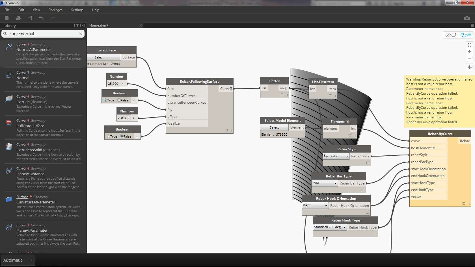This screenshot has height=267, width=475.
Task: Export workspace as image with camera icon
Action: [467, 18]
